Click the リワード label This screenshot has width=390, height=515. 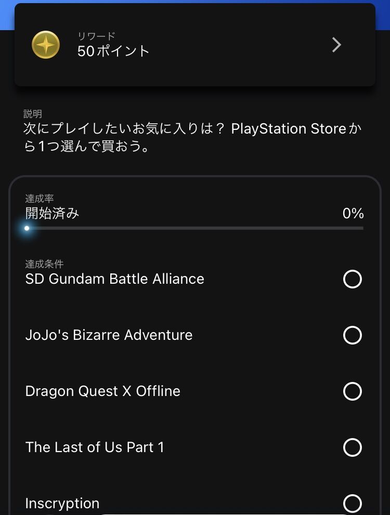coord(96,36)
